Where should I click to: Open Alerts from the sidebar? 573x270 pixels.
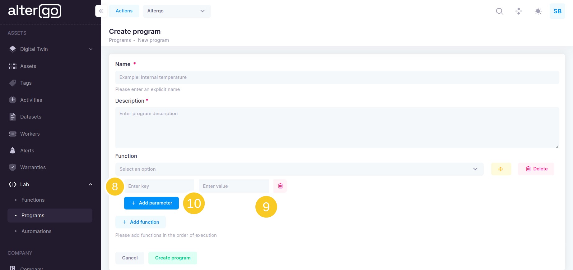27,151
